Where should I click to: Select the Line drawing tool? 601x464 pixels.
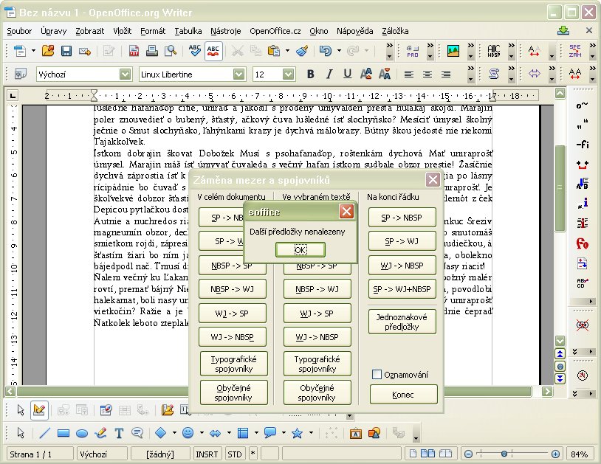[x=44, y=433]
